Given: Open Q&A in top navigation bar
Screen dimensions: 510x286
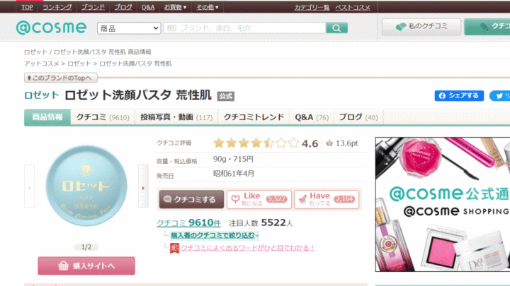Looking at the screenshot, I should pos(147,7).
